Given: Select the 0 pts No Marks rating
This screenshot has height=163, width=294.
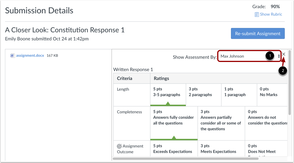Looking at the screenshot, I should (272, 95).
